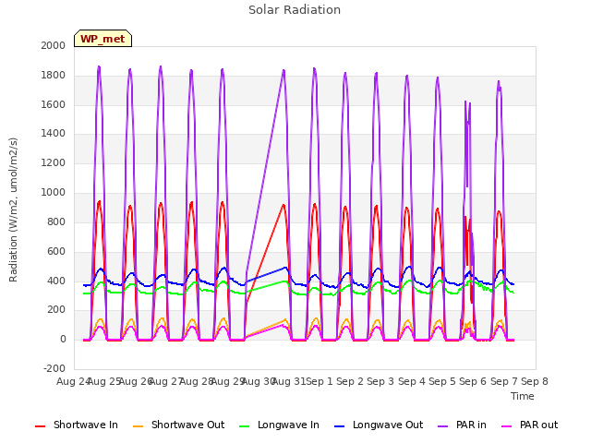Click the -200 y-axis tick label
The width and height of the screenshot is (591, 443).
(54, 368)
